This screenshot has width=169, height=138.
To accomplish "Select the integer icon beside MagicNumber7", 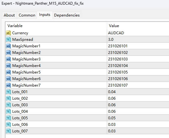I will click(8, 85).
